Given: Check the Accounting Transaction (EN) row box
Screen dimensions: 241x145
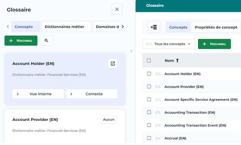Looking at the screenshot, I should click(x=149, y=113).
